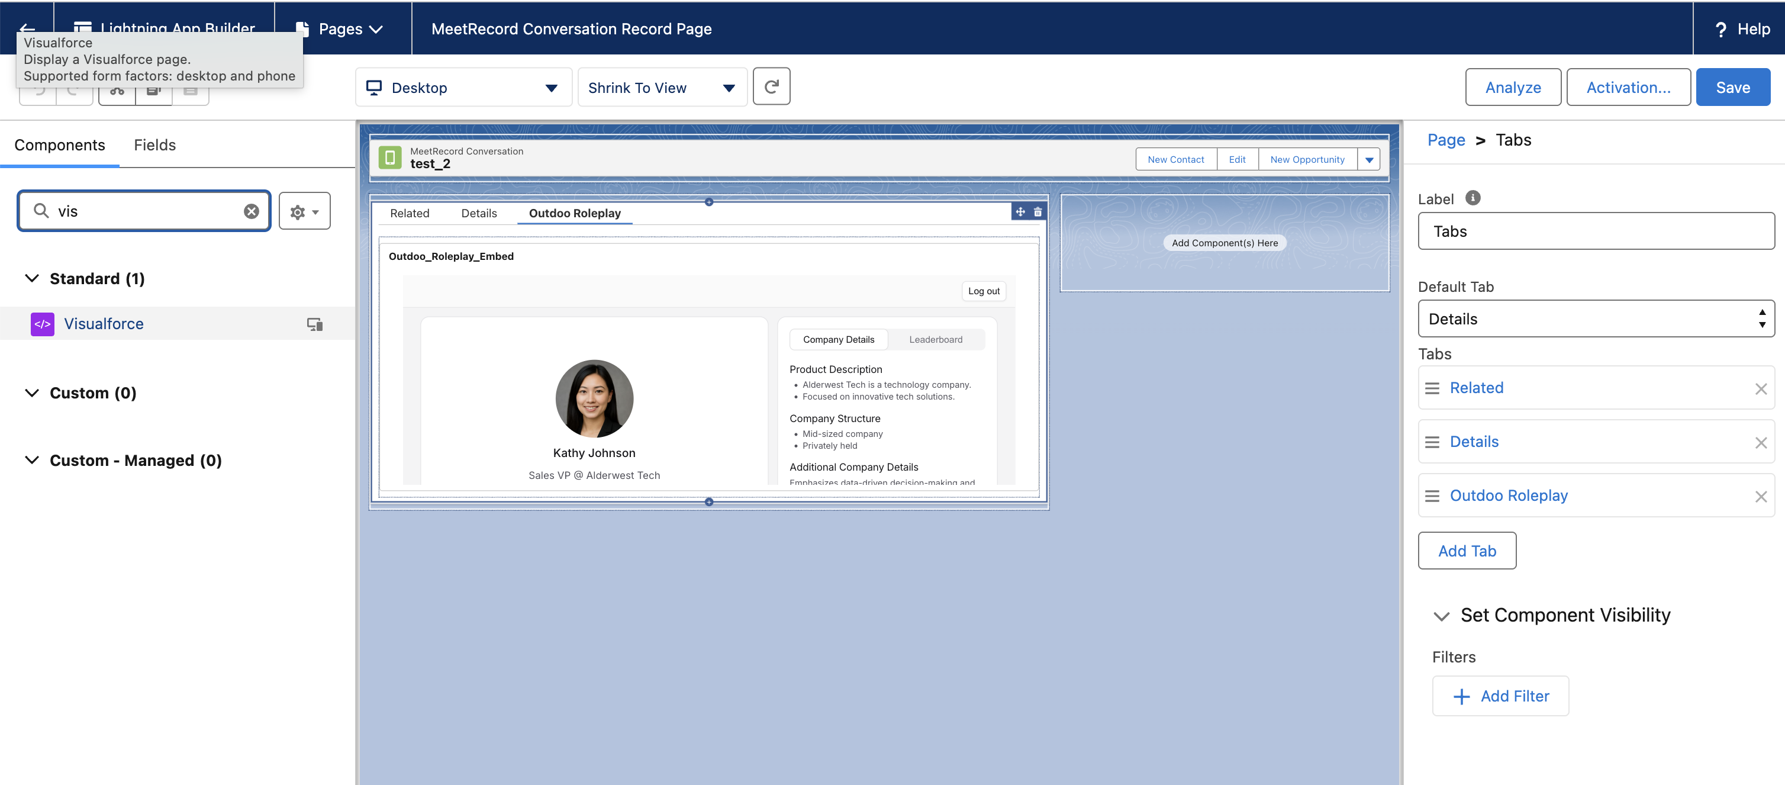This screenshot has height=785, width=1785.
Task: Click the insertion point above the Tabs component
Action: click(709, 202)
